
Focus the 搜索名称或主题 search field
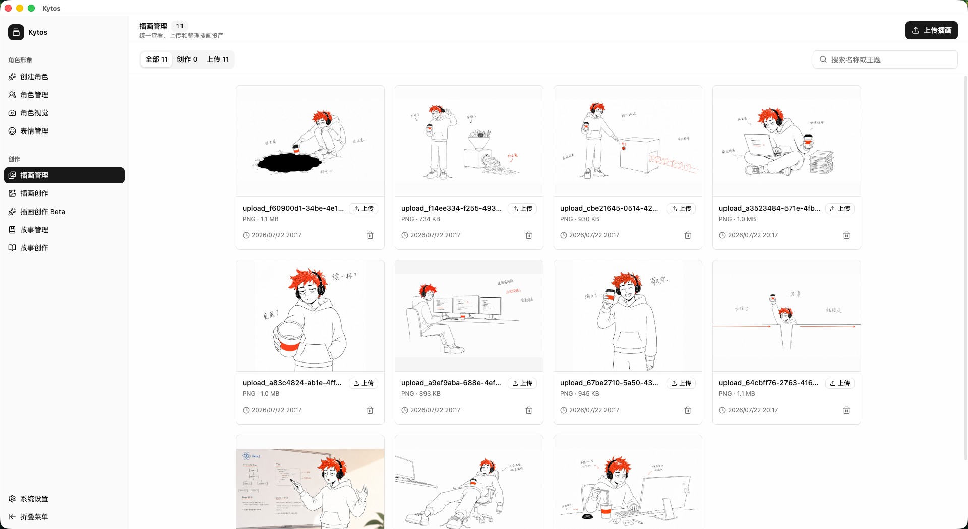tap(885, 59)
